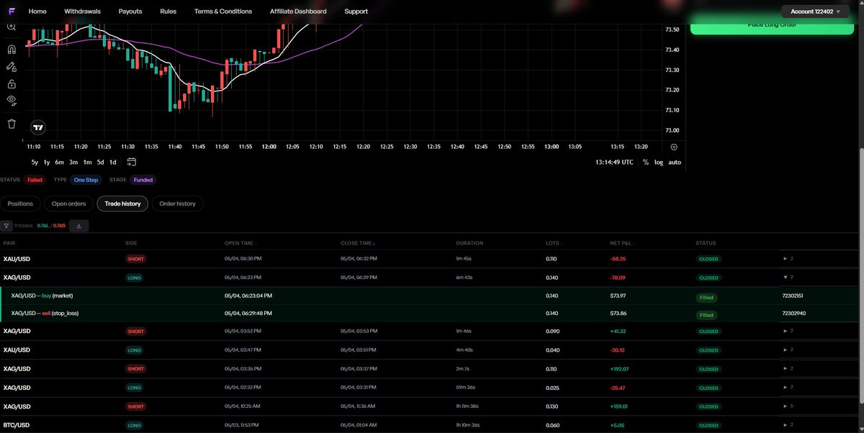Switch to Open orders tab
864x433 pixels.
(69, 204)
